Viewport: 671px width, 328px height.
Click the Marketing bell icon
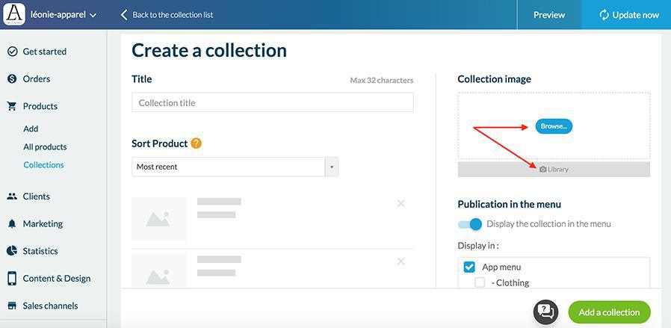pyautogui.click(x=12, y=223)
